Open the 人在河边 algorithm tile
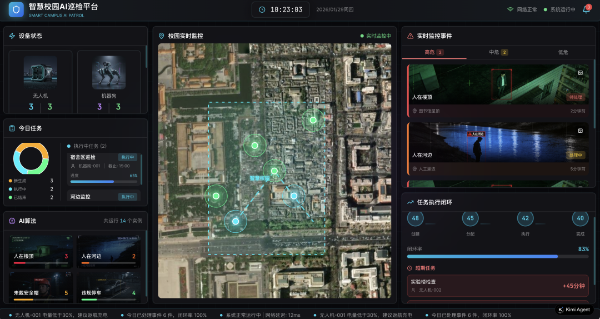The width and height of the screenshot is (600, 319). [108, 252]
